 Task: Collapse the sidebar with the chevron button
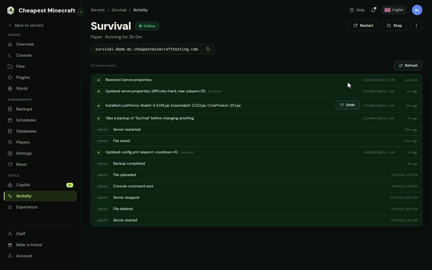click(x=81, y=12)
